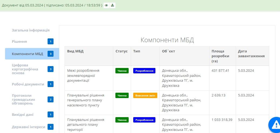Click Дата завантаження column header

click(x=251, y=53)
